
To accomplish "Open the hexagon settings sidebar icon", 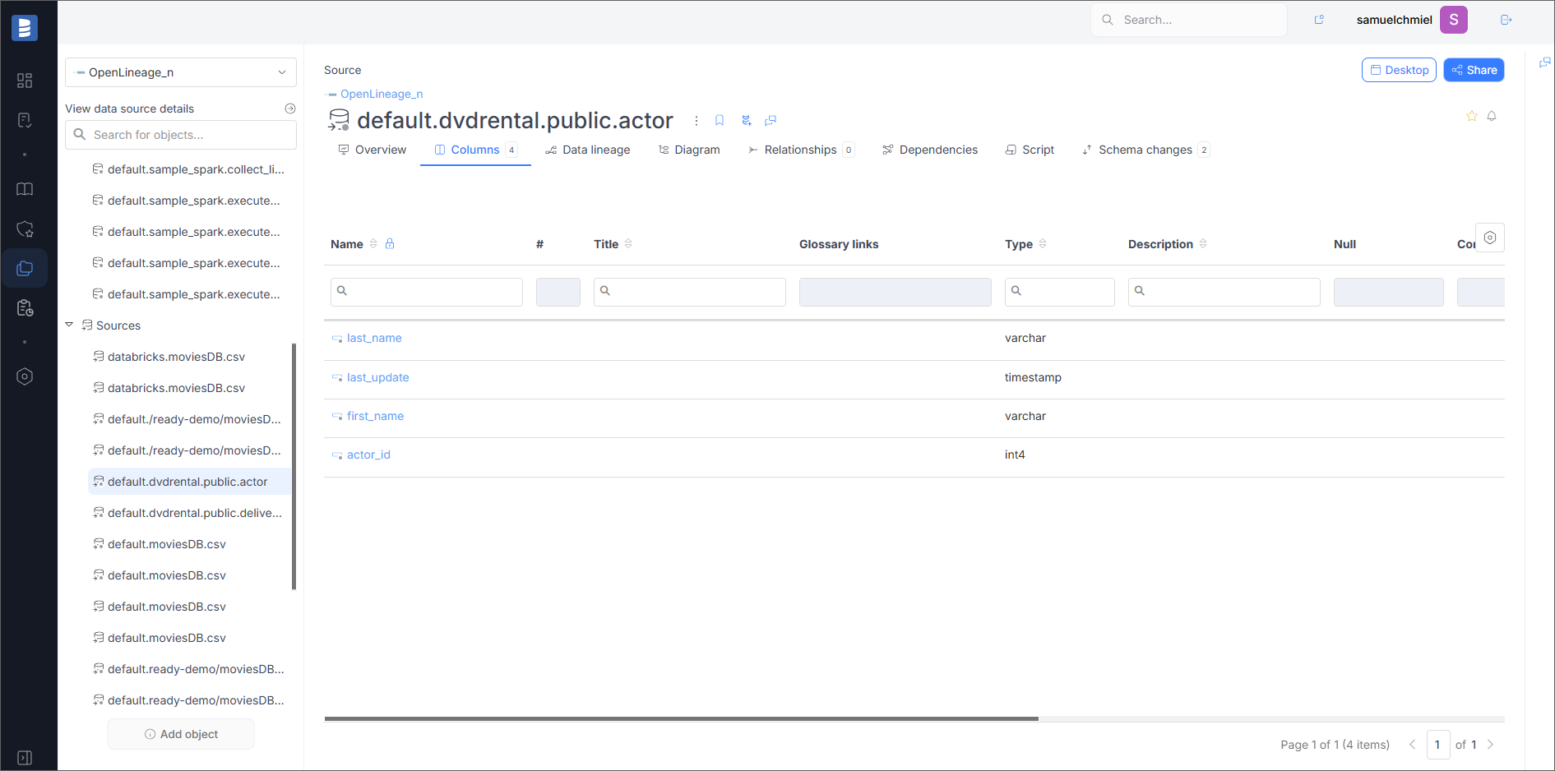I will pyautogui.click(x=25, y=376).
